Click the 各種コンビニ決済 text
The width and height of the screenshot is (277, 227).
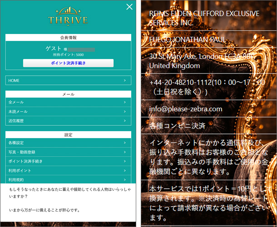(x=177, y=126)
